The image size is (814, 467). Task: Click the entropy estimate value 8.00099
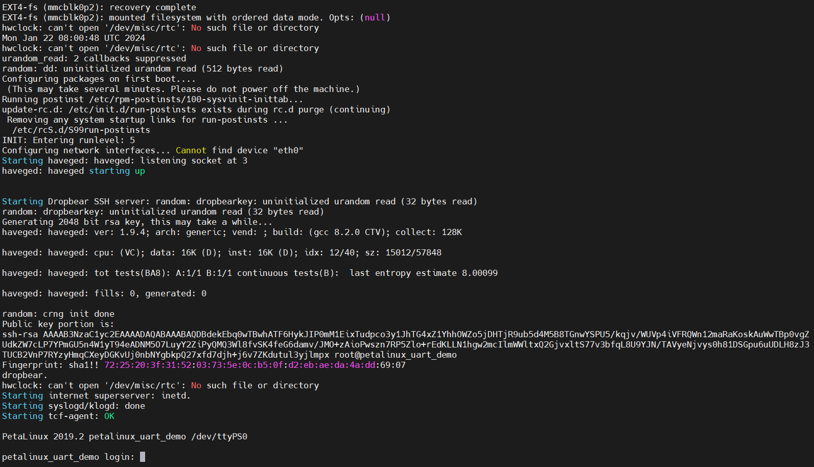click(x=480, y=273)
